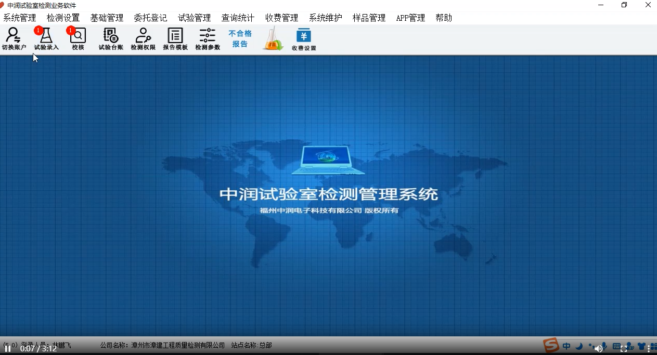Click the app heart icon in title bar
This screenshot has height=355, width=657.
2,5
